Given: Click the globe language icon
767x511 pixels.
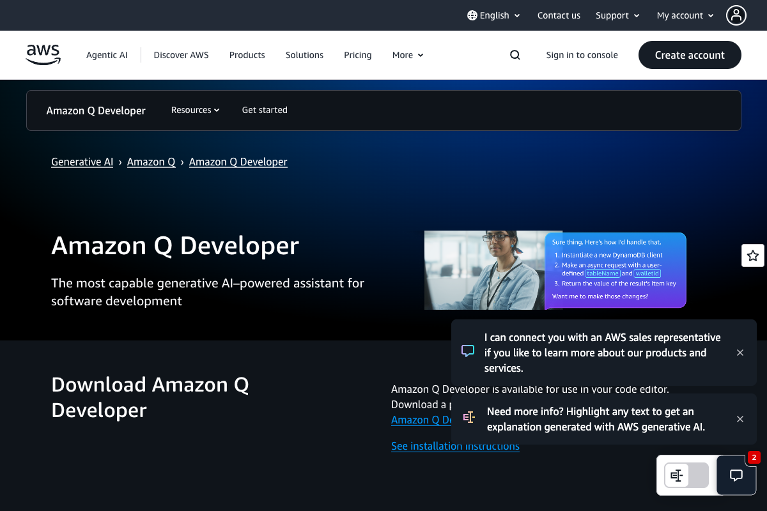Looking at the screenshot, I should coord(472,15).
